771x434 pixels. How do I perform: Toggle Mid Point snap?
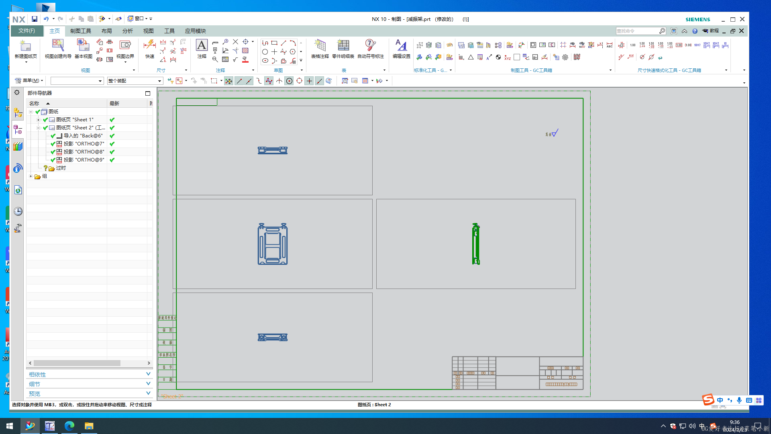pyautogui.click(x=249, y=81)
